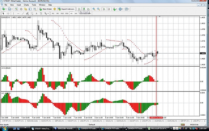
Task: Switch to M30 timeframe
Action: [67, 13]
